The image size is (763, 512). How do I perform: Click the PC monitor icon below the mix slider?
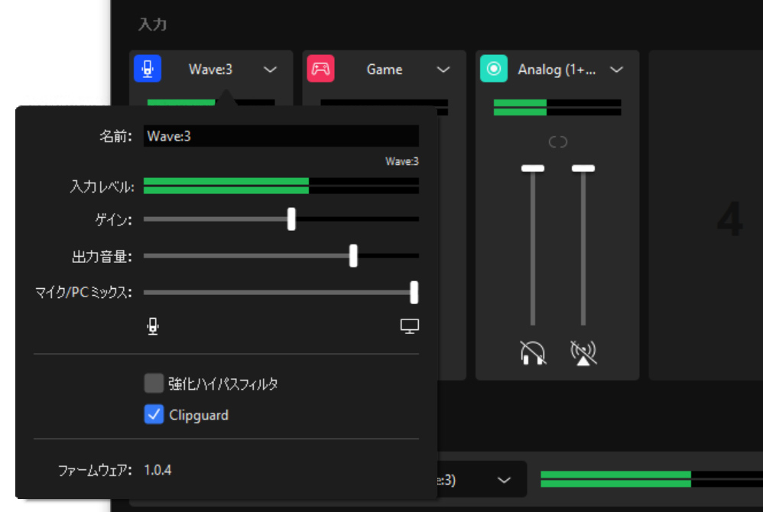pyautogui.click(x=410, y=327)
